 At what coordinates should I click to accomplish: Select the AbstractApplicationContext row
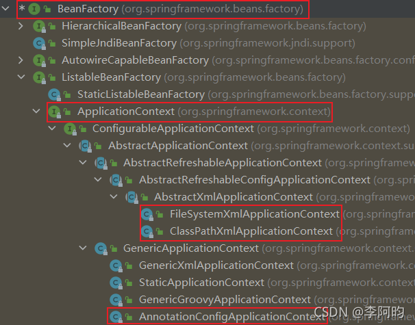(207, 146)
